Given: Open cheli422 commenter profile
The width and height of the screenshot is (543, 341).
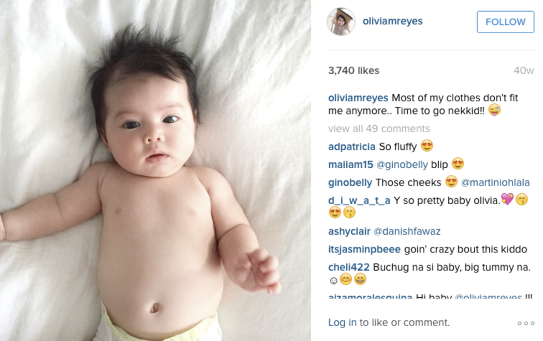Looking at the screenshot, I should tap(349, 267).
